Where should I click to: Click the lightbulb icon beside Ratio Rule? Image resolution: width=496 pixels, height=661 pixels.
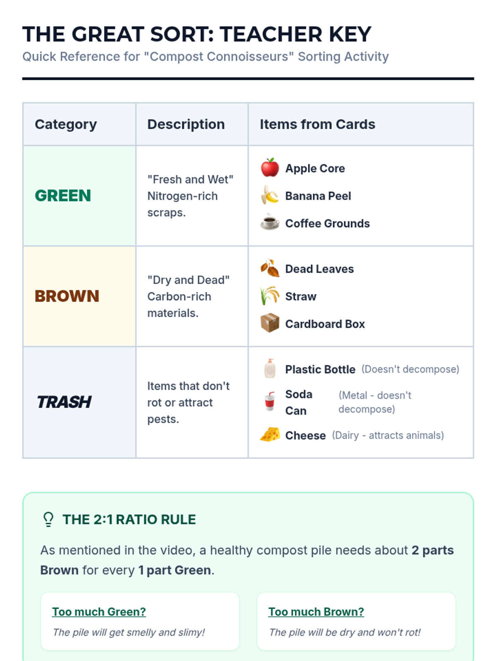coord(48,519)
